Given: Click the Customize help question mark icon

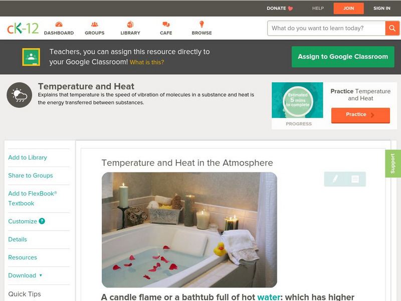Looking at the screenshot, I should (x=42, y=221).
